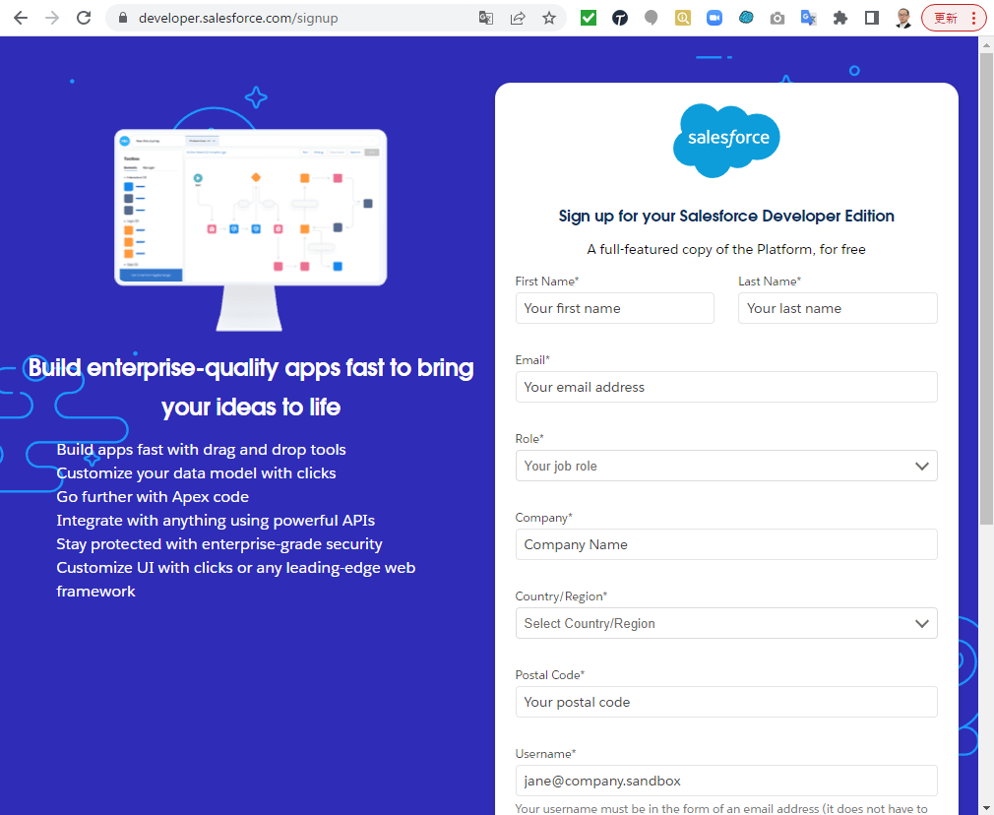Click the translate page icon in address bar

pyautogui.click(x=486, y=18)
